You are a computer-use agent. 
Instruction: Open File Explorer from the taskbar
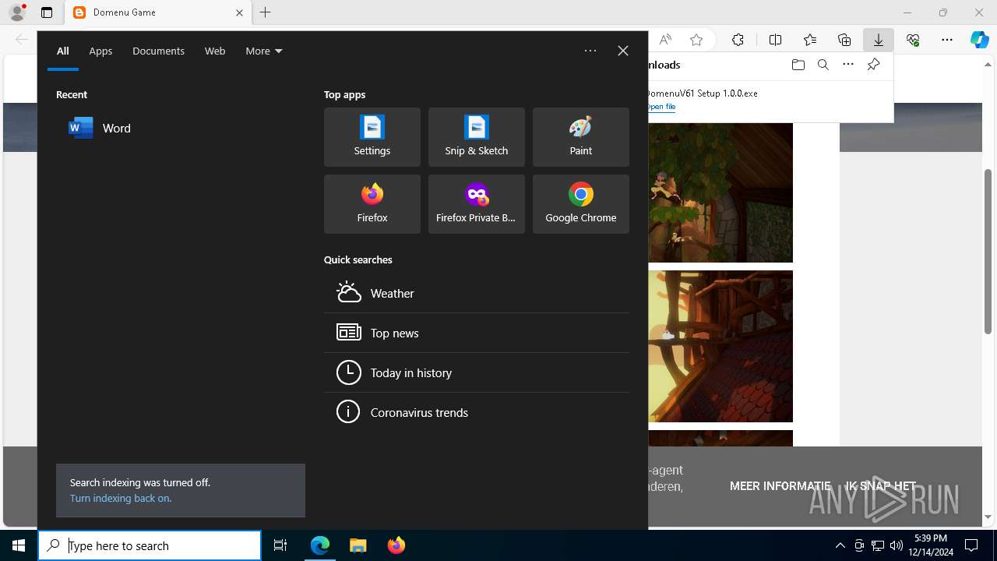(358, 545)
